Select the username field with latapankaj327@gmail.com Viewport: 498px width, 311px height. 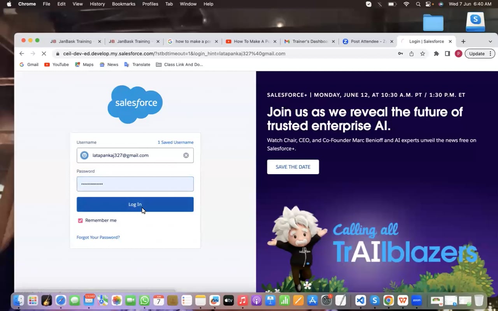(135, 155)
